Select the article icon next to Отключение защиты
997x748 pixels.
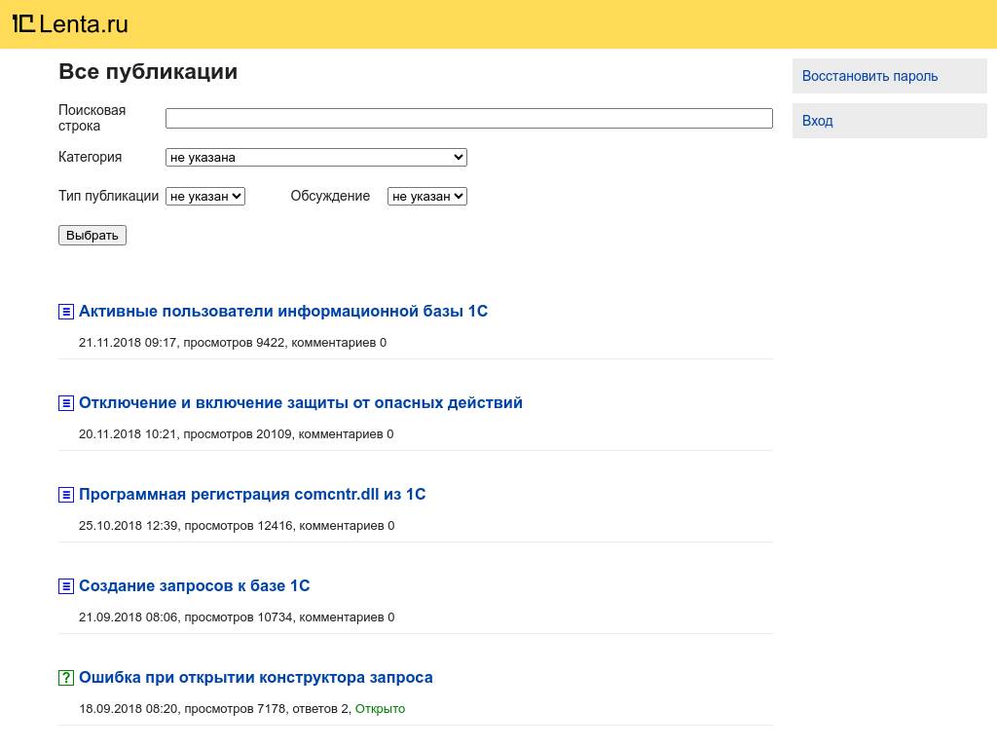pos(66,402)
